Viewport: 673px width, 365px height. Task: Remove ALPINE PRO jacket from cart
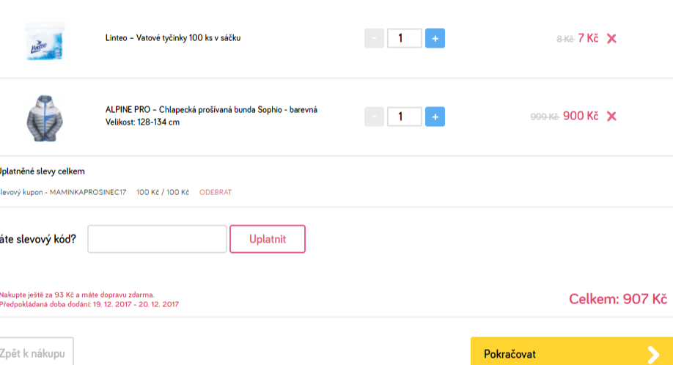(x=611, y=117)
